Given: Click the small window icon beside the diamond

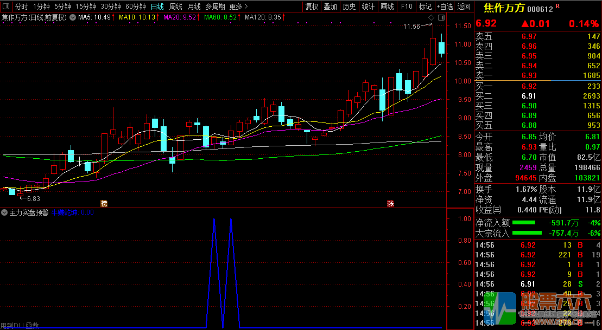Looking at the screenshot, I should coord(440,17).
